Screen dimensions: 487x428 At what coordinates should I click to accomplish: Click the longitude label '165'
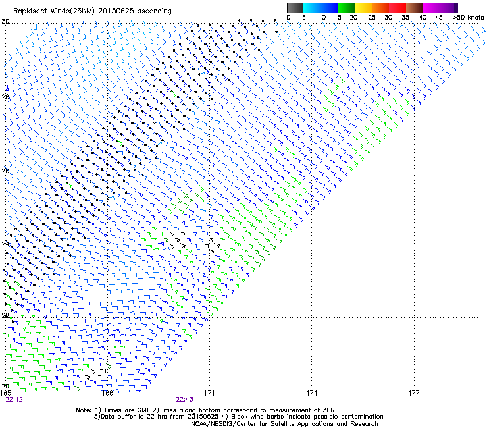click(x=6, y=393)
